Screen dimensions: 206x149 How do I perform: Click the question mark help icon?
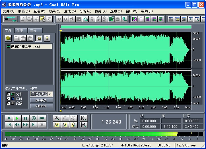pyautogui.click(x=47, y=38)
